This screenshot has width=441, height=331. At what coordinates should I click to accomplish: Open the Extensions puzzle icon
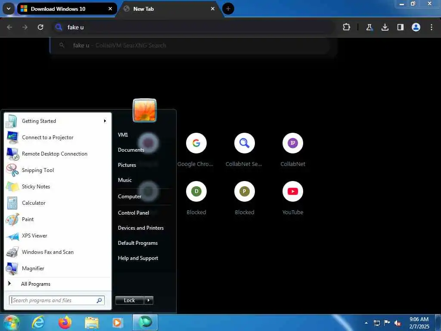[x=347, y=27]
